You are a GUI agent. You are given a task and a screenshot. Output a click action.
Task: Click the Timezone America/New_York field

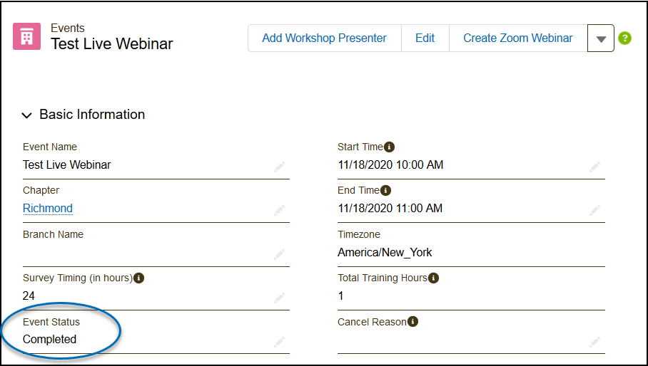pos(385,252)
